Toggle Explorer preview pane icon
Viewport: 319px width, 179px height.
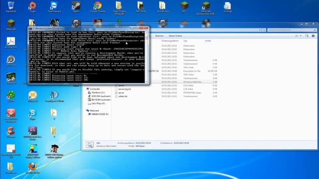(x=307, y=36)
